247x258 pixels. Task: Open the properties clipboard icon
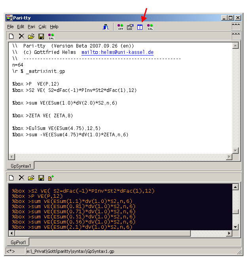click(x=130, y=27)
